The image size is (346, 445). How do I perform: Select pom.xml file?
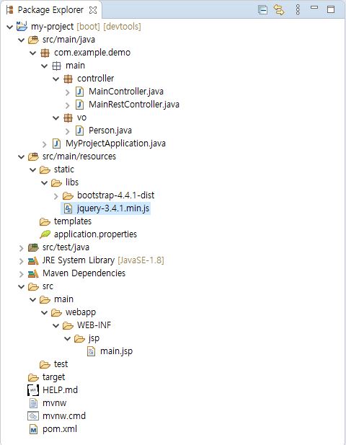[x=60, y=429]
